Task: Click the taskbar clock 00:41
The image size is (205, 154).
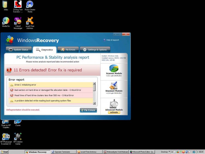Action: point(201,152)
